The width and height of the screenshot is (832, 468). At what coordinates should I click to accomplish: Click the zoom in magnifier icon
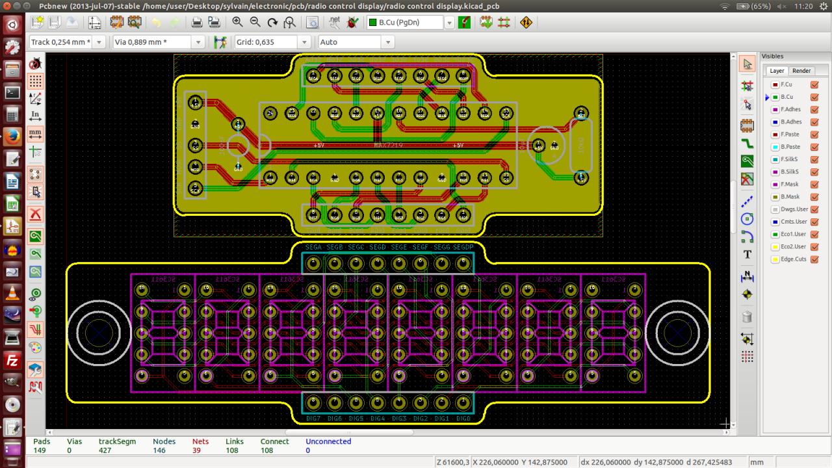coord(238,22)
